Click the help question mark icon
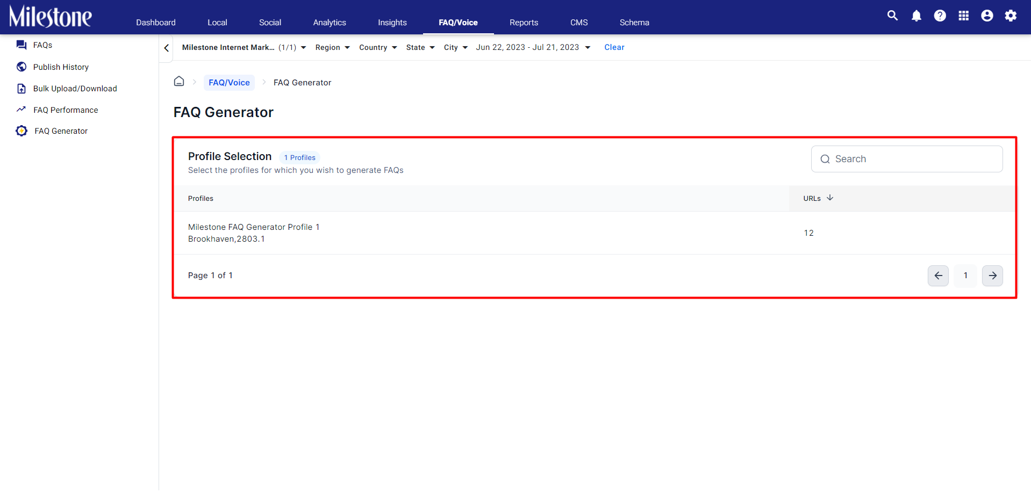Image resolution: width=1031 pixels, height=500 pixels. [940, 16]
